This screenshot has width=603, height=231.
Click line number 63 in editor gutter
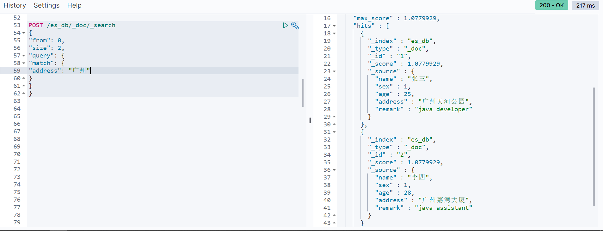pos(17,101)
